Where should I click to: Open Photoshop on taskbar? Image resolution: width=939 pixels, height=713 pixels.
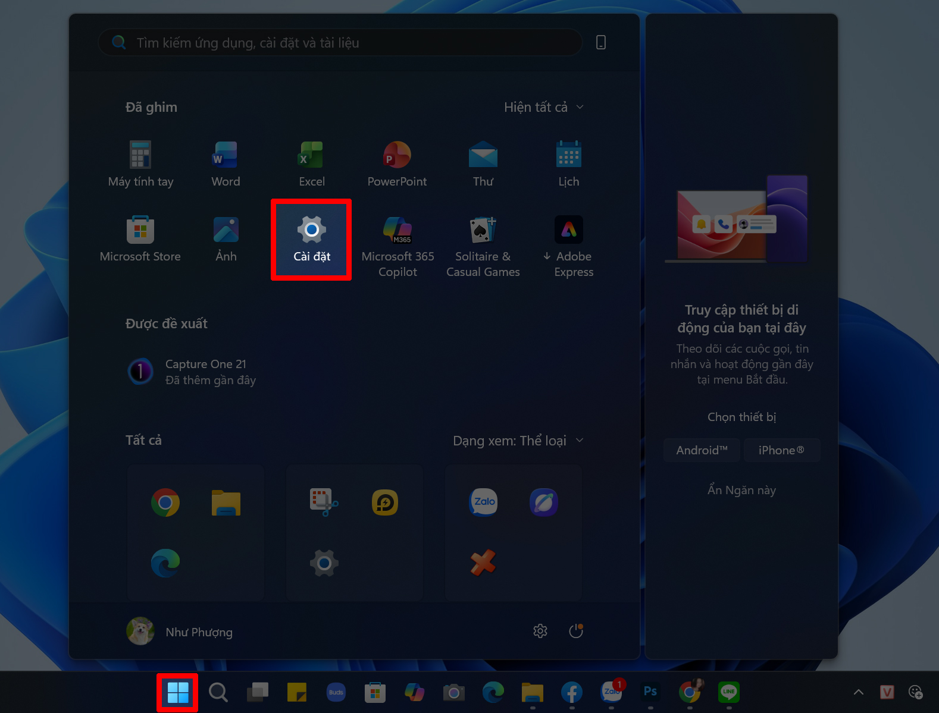650,692
